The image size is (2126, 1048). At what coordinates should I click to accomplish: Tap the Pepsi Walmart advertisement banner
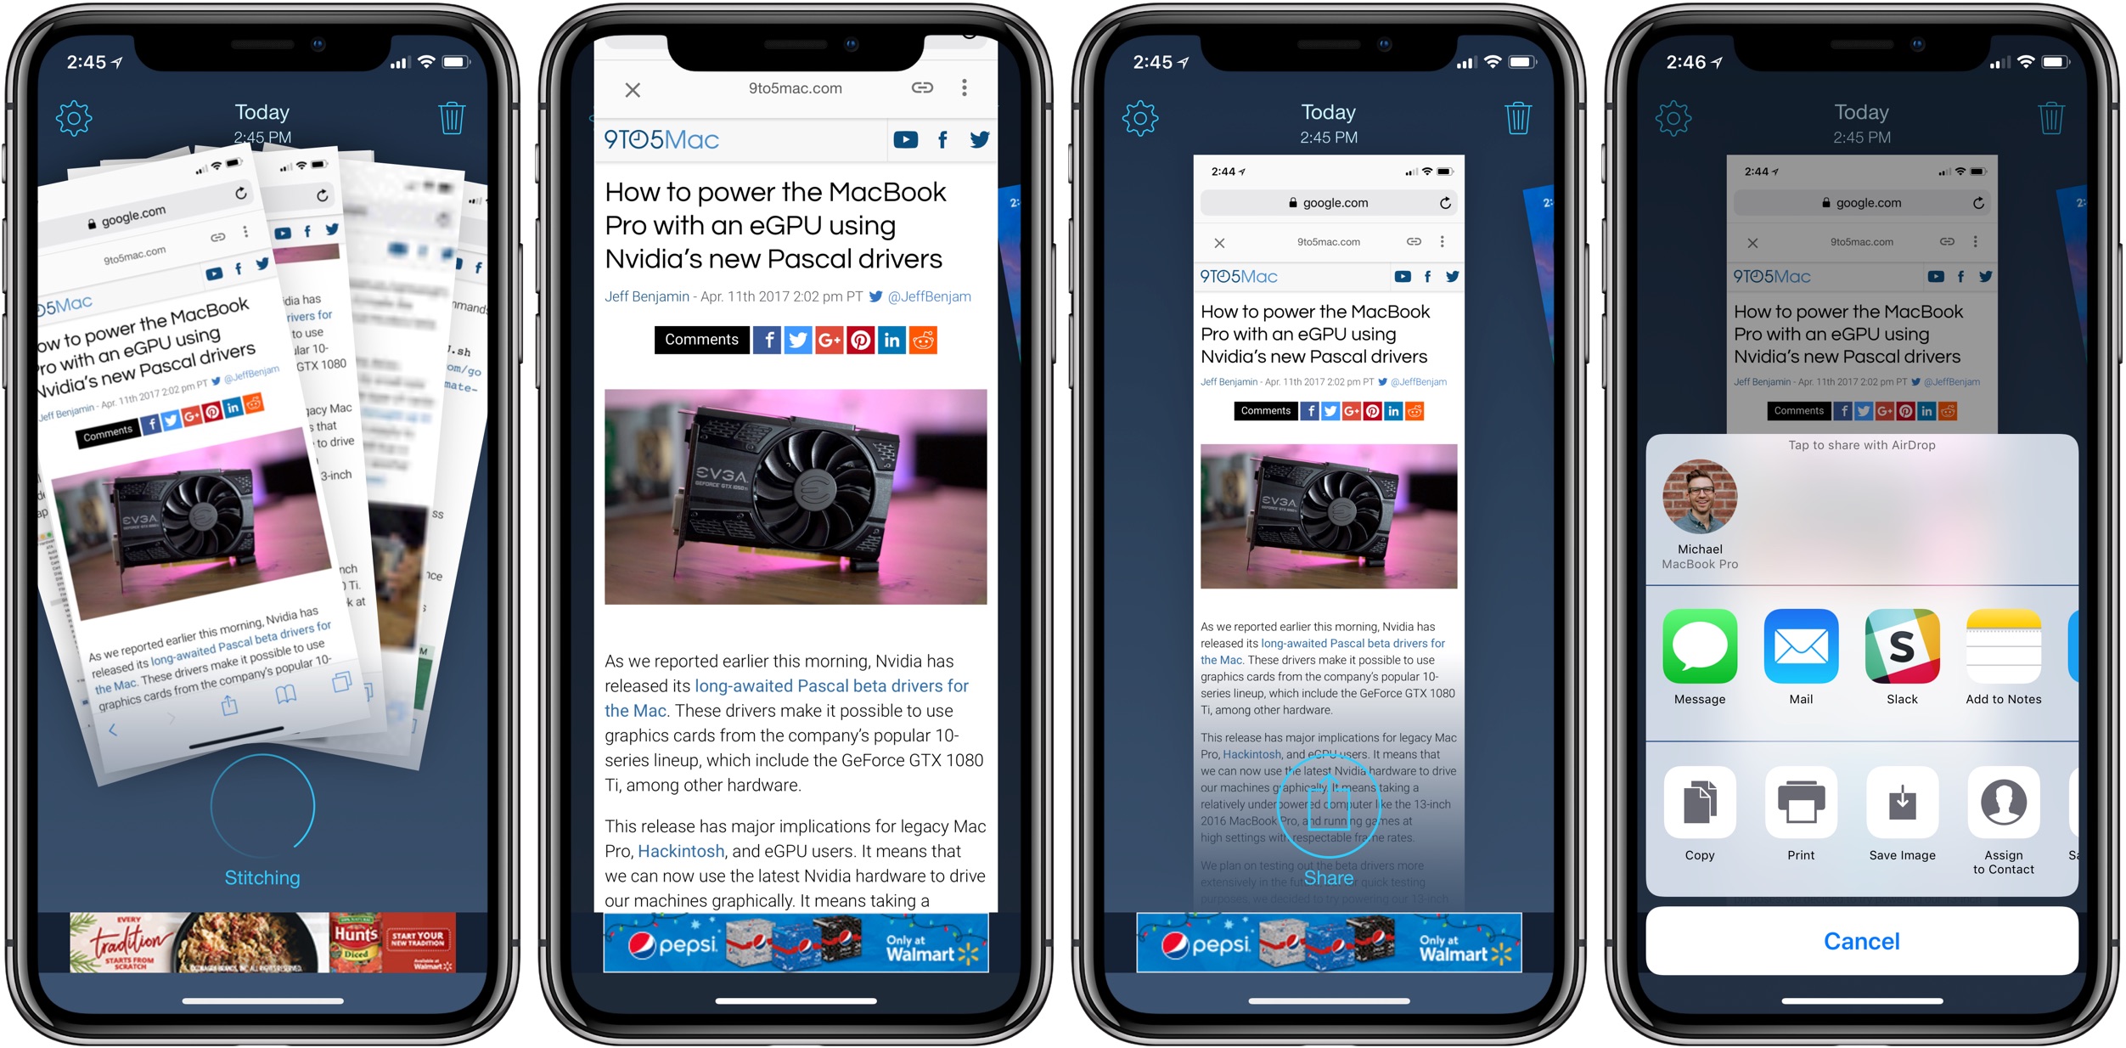[x=800, y=949]
